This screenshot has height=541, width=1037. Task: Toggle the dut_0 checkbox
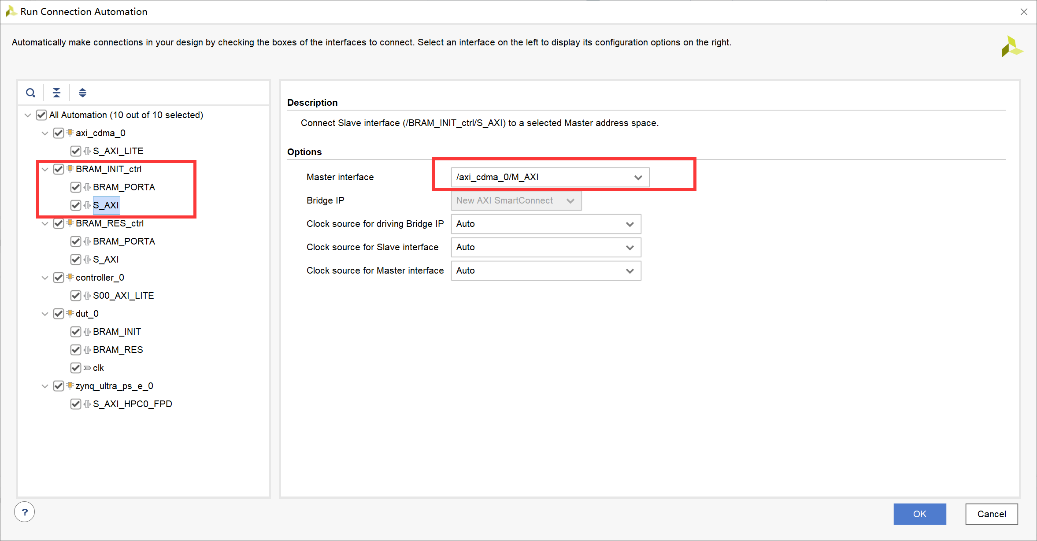pyautogui.click(x=59, y=314)
